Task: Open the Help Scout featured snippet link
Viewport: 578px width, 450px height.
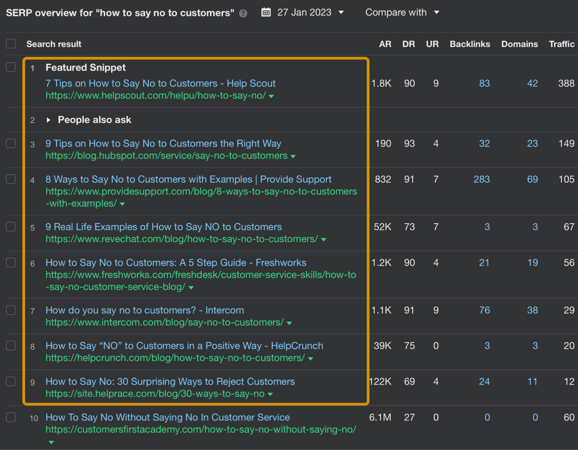Action: pyautogui.click(x=160, y=83)
